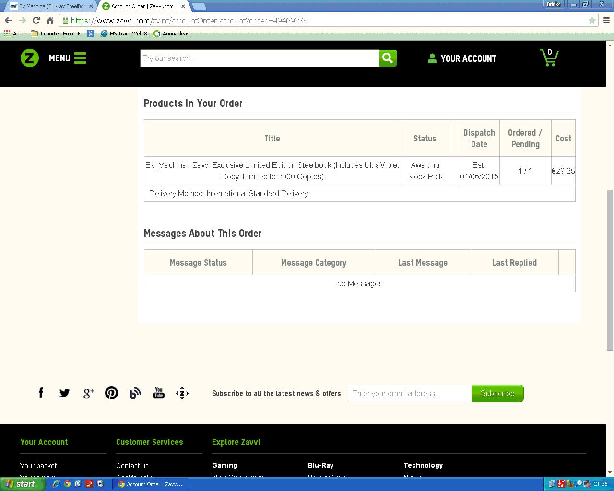Click the 'No Messages' row

[x=360, y=283]
